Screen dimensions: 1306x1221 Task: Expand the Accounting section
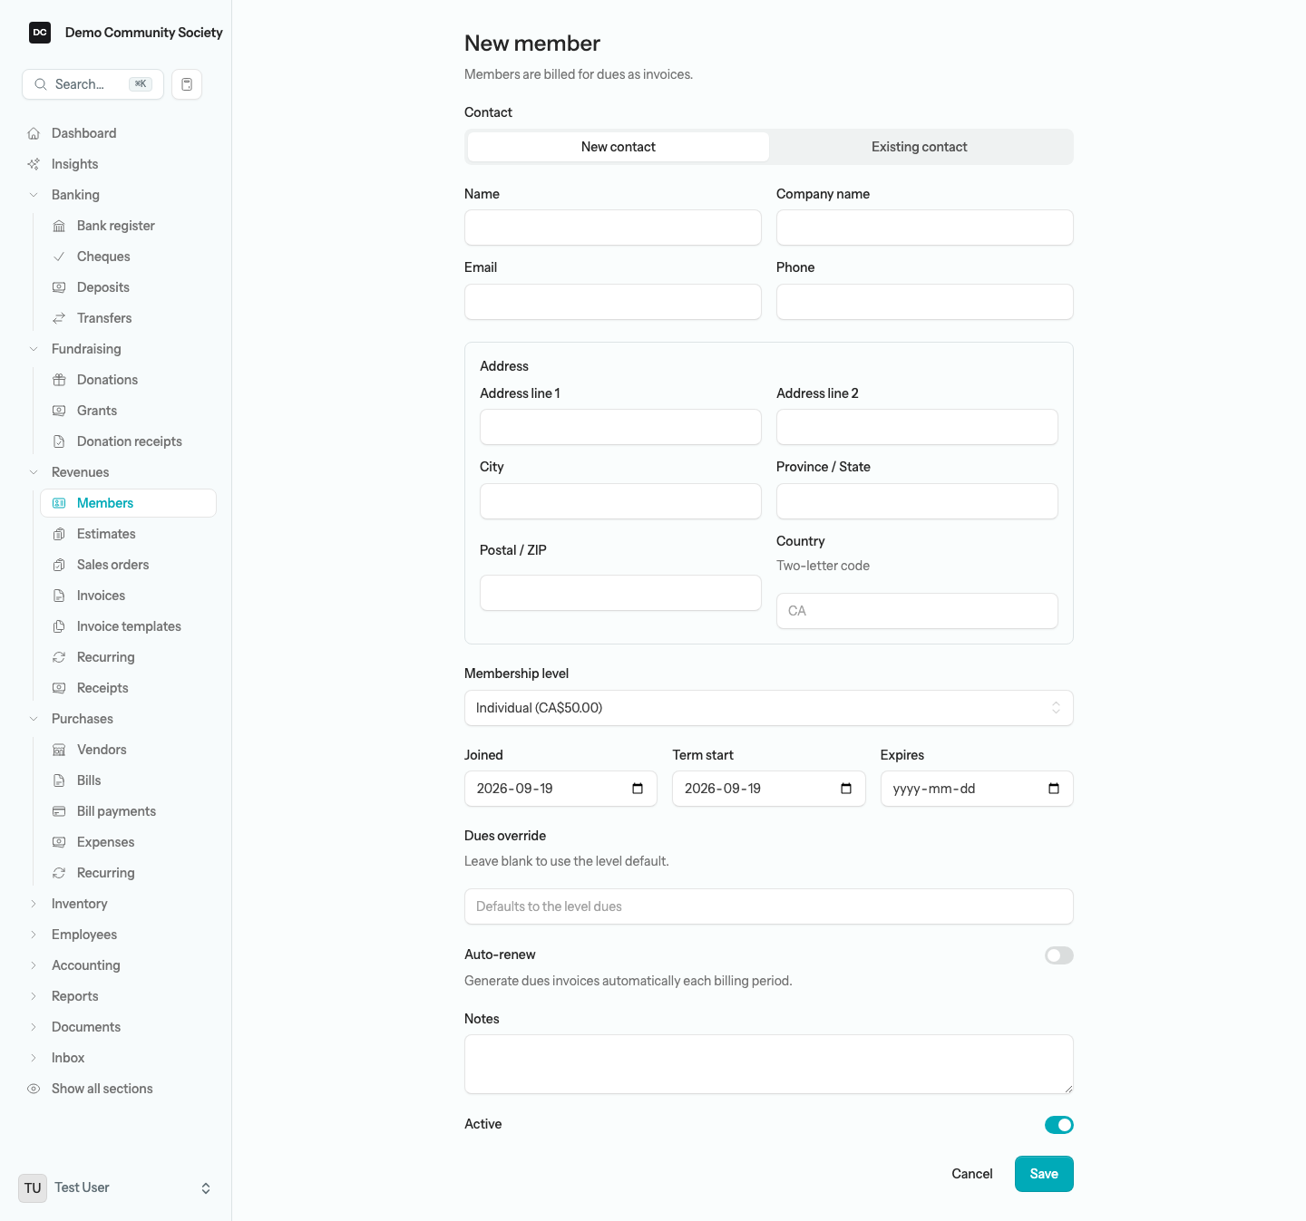(x=34, y=965)
